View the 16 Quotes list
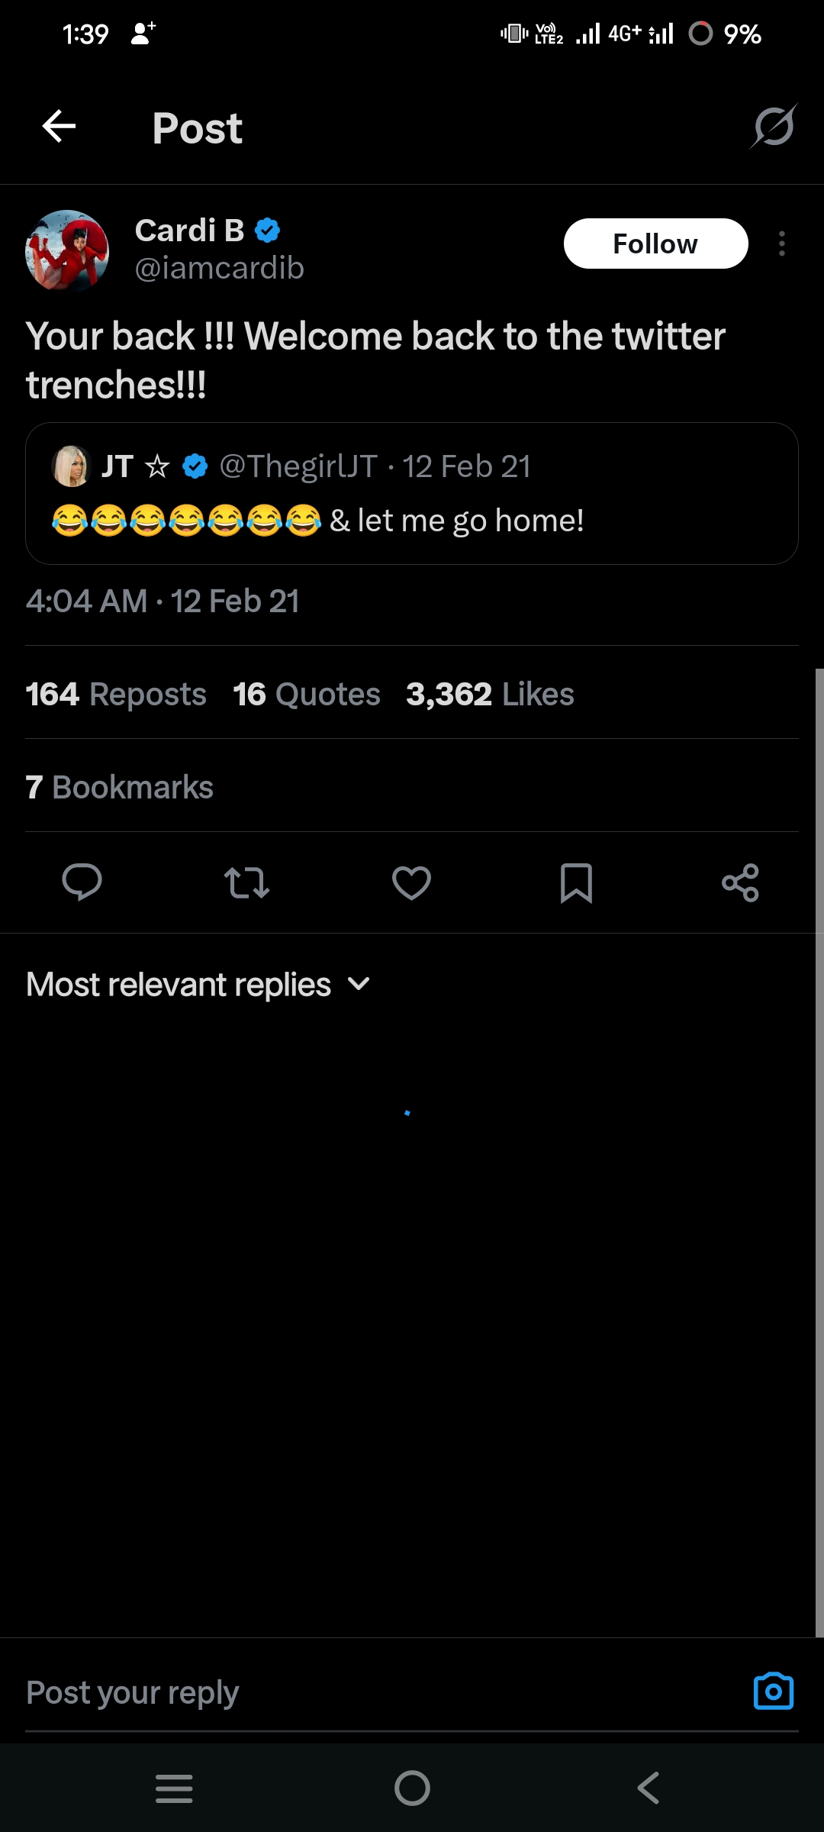This screenshot has height=1832, width=824. click(307, 694)
